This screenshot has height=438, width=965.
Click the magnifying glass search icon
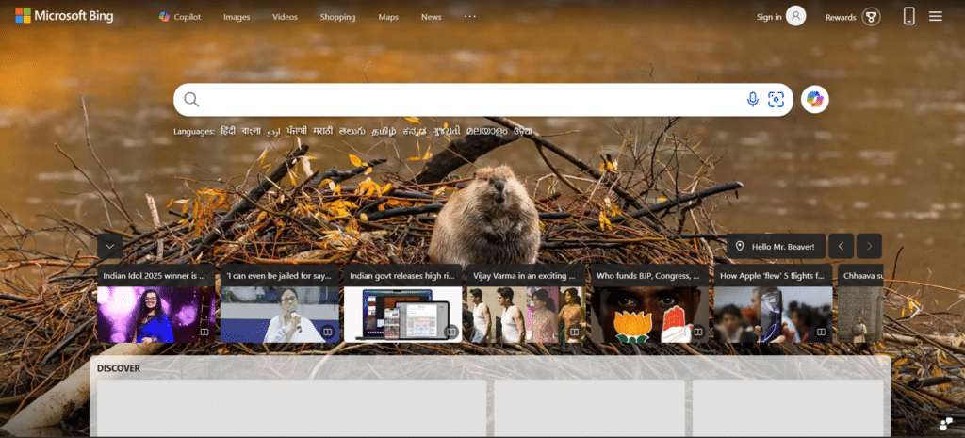[x=191, y=100]
